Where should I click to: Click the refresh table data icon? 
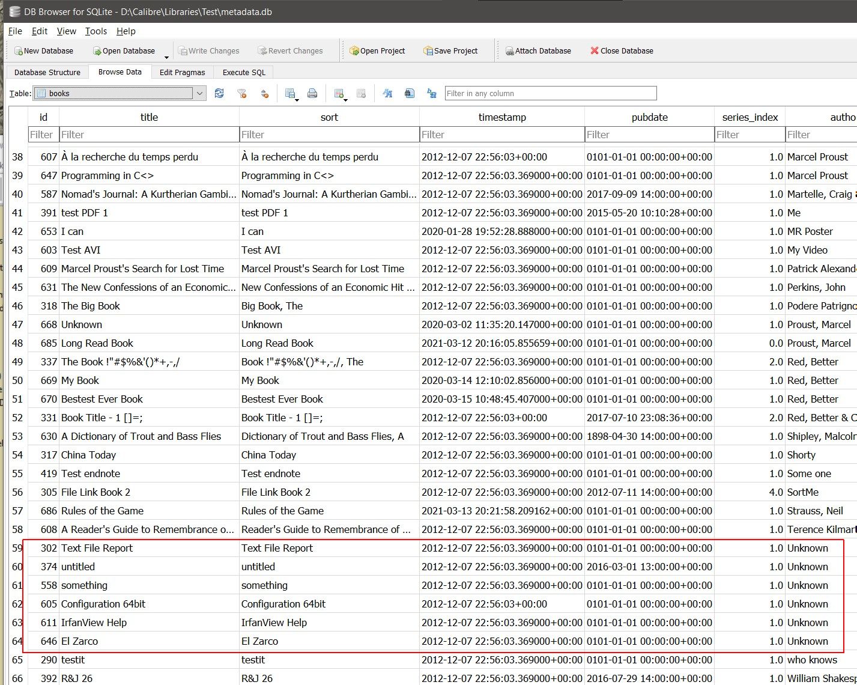tap(219, 93)
